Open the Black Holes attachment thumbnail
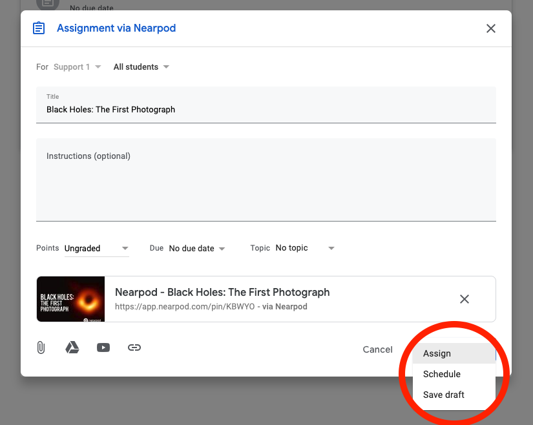Viewport: 533px width, 425px height. click(x=71, y=299)
